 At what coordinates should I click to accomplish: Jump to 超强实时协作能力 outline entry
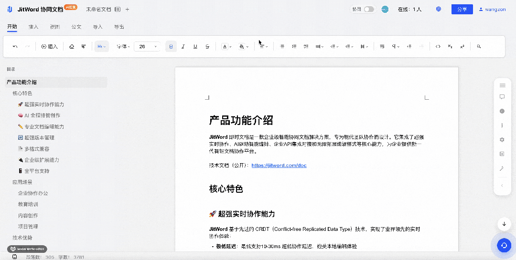pyautogui.click(x=41, y=104)
